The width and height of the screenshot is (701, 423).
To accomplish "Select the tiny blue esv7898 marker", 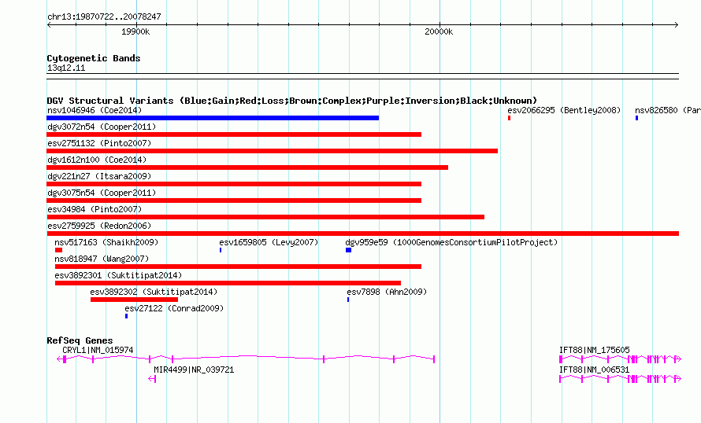I will (348, 300).
